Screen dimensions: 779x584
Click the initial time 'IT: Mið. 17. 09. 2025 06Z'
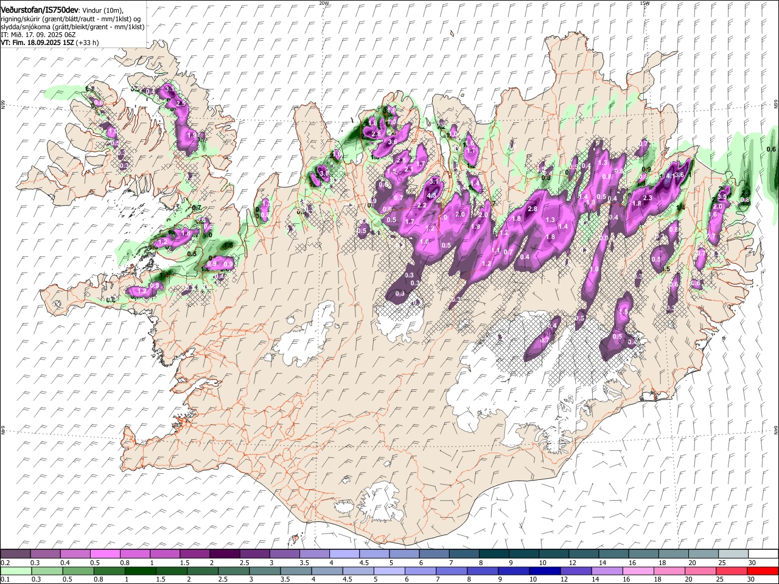38,35
